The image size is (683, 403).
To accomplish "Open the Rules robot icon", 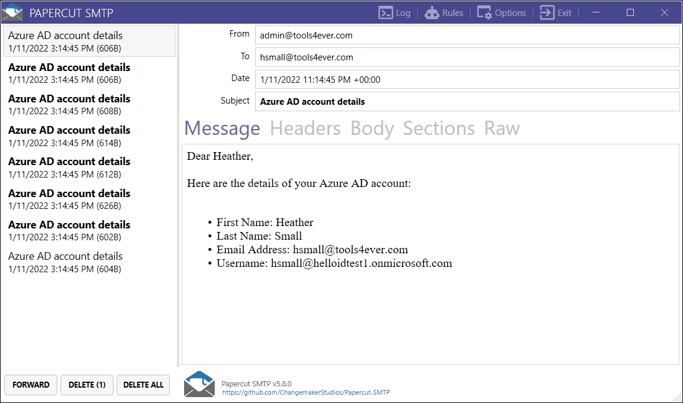I will [433, 12].
